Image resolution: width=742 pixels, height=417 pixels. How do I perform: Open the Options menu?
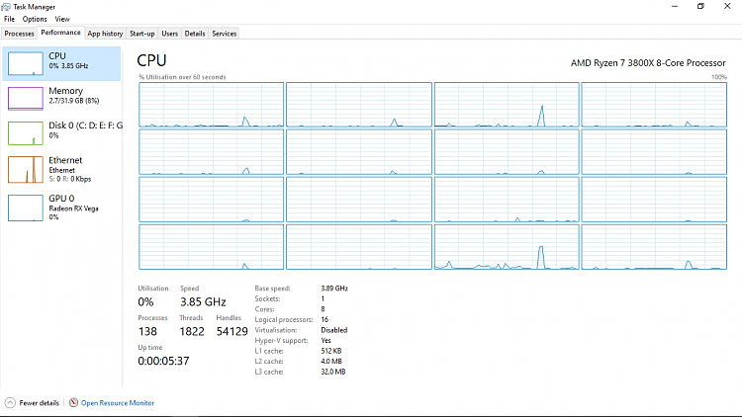(35, 19)
